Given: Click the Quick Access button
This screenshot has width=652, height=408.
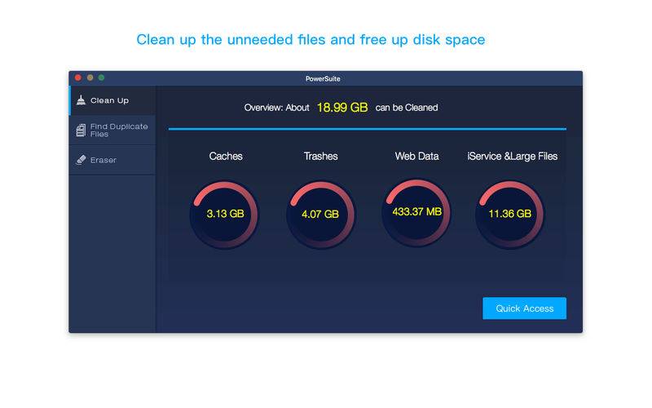Looking at the screenshot, I should (x=524, y=308).
